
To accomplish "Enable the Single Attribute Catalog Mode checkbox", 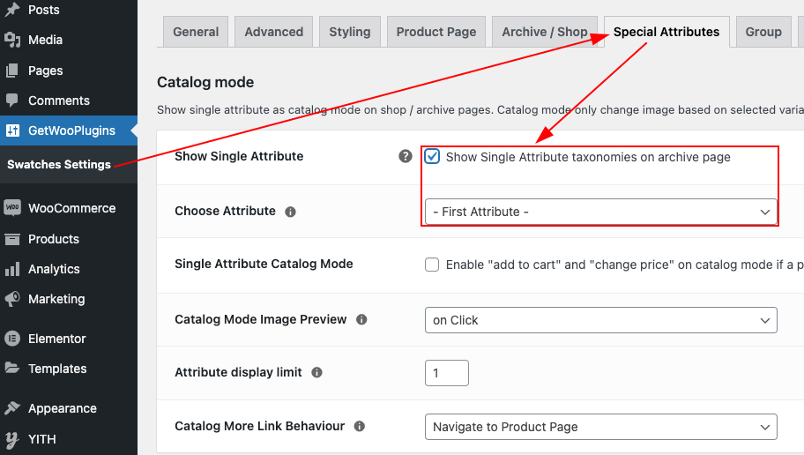I will (x=432, y=265).
